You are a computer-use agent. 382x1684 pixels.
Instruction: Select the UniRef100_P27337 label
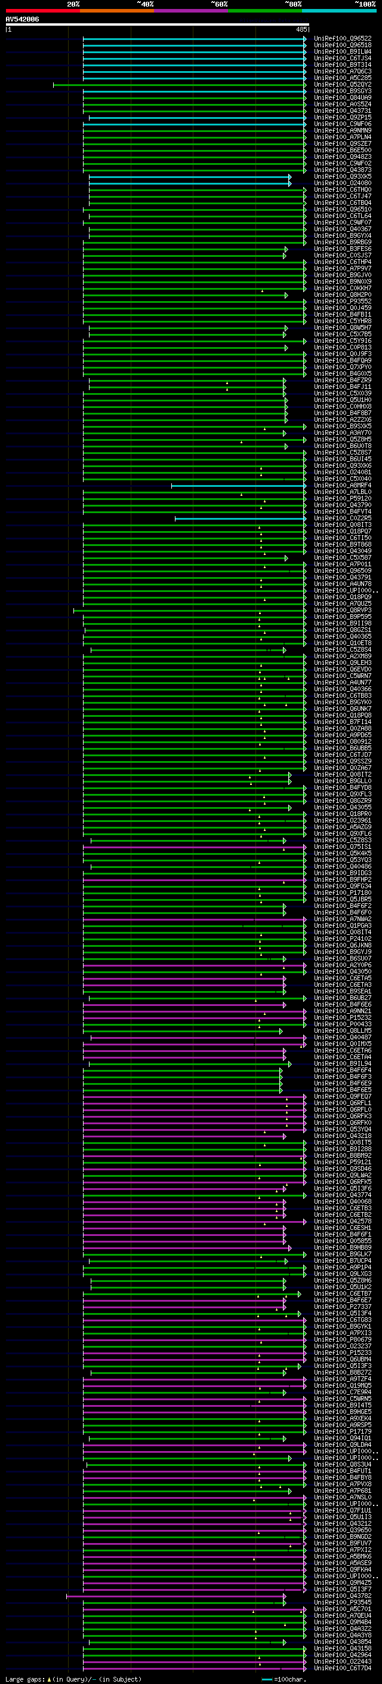342,1307
